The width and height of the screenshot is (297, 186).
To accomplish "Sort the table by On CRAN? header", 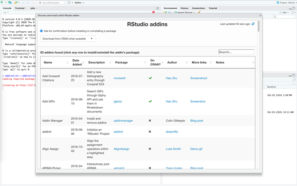I will (156, 62).
